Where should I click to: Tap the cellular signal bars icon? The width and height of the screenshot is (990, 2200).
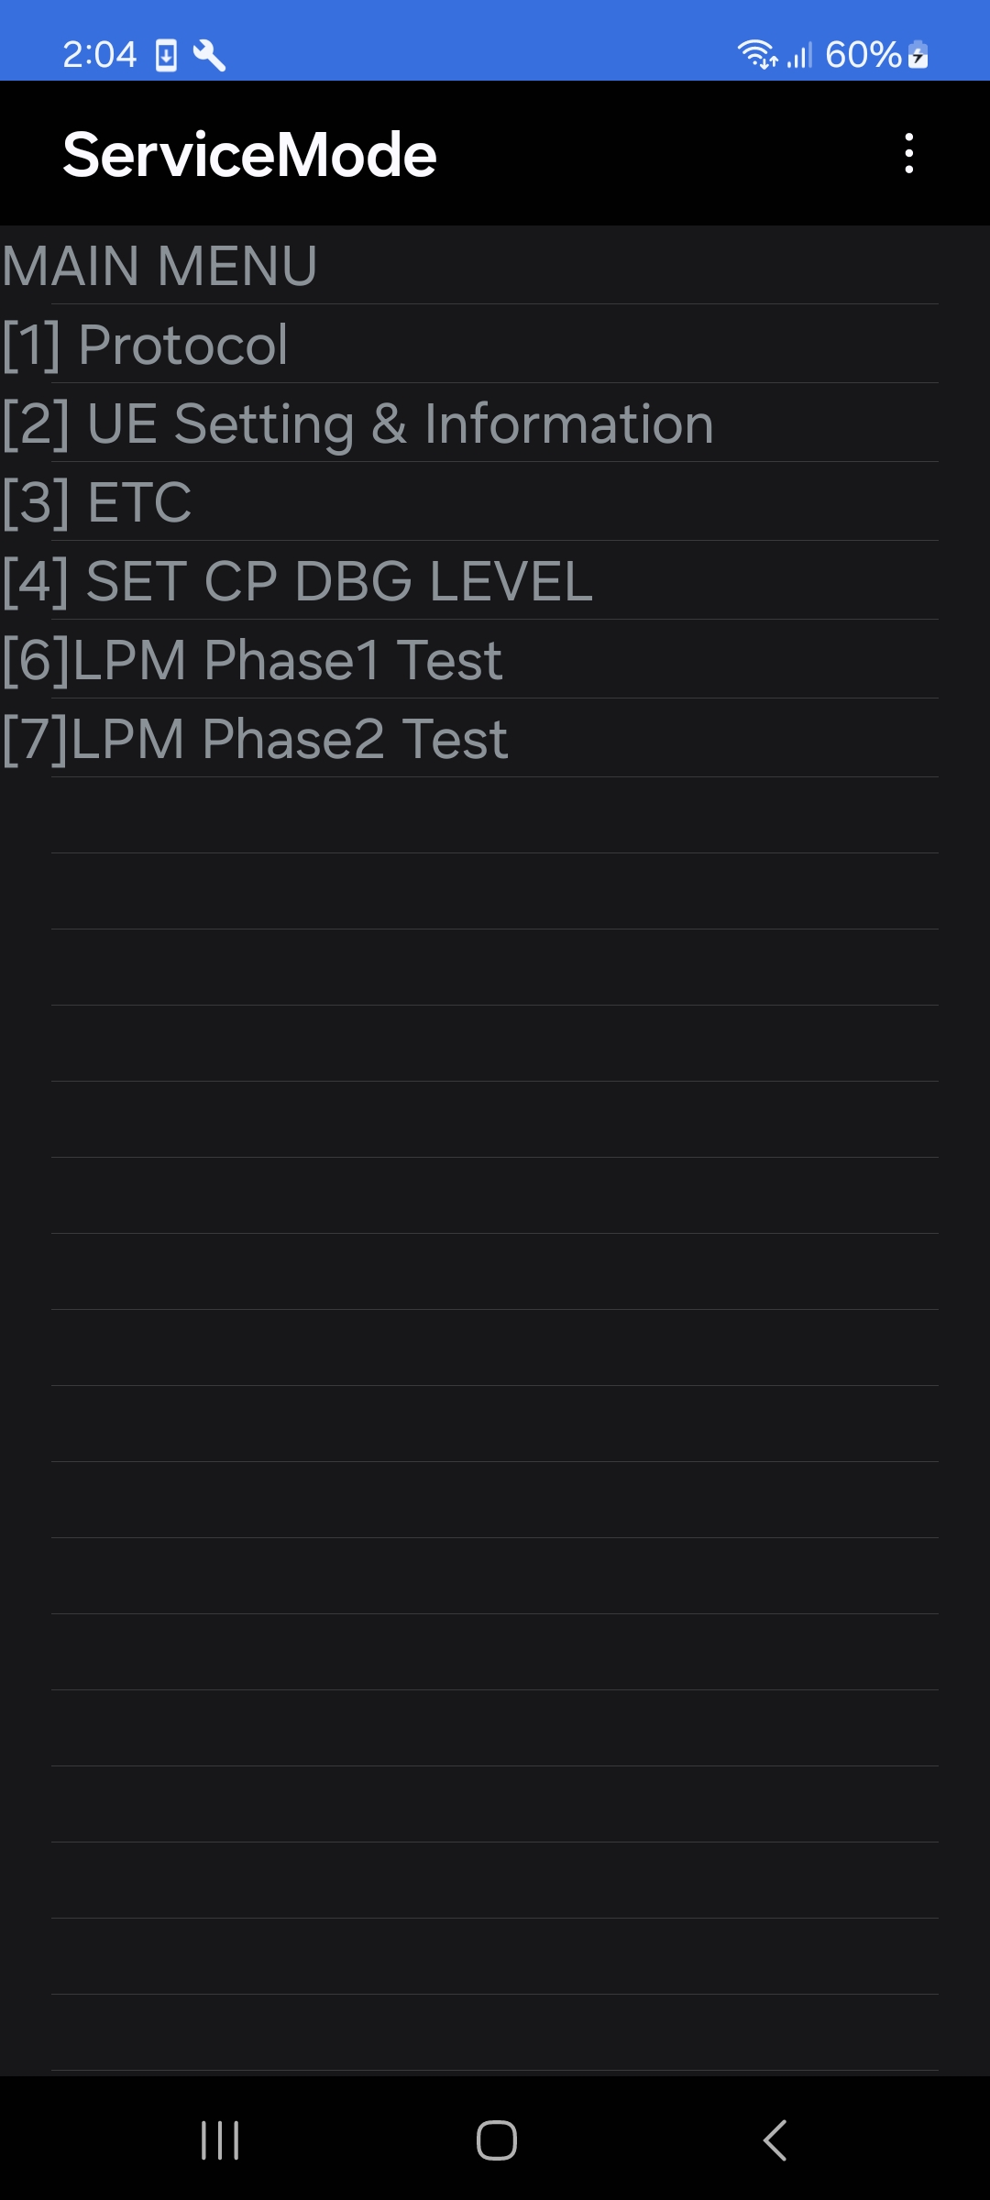(x=799, y=55)
